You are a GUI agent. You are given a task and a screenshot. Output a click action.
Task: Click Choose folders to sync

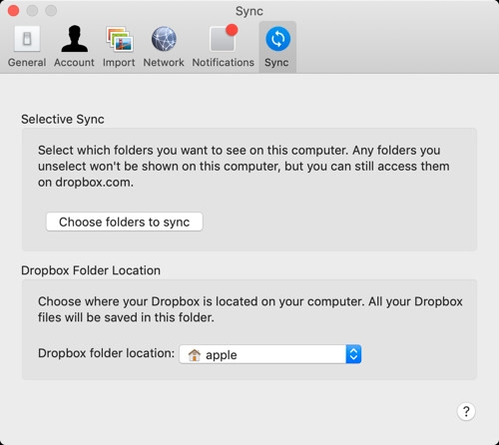point(125,222)
